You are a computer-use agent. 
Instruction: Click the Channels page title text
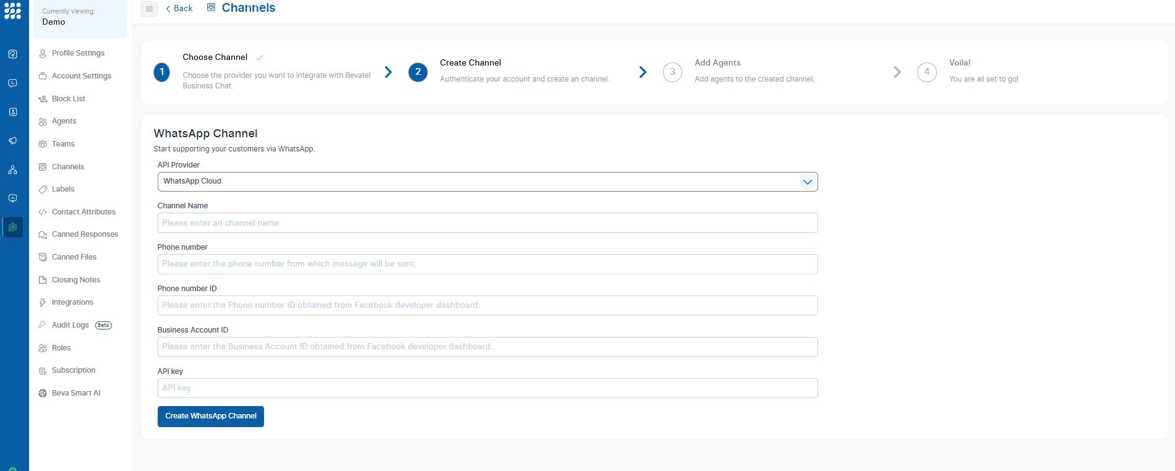[x=249, y=7]
